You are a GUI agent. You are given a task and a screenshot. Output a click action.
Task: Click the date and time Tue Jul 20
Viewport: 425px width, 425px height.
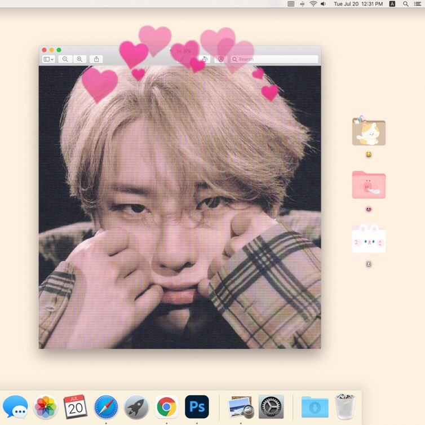[x=358, y=4]
